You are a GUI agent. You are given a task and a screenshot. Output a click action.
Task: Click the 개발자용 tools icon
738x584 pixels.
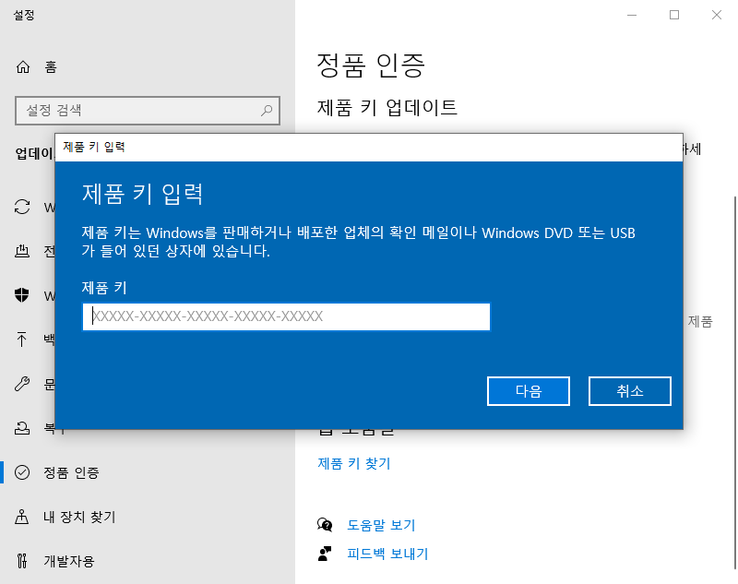tap(21, 560)
